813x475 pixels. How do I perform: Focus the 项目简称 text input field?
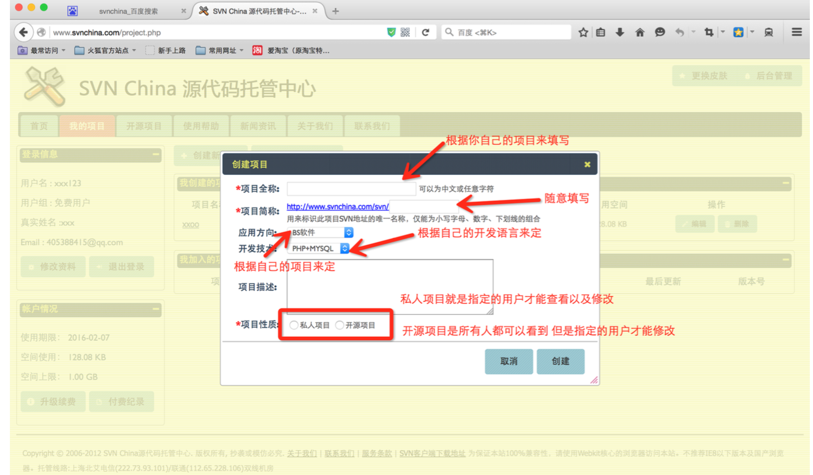423,206
